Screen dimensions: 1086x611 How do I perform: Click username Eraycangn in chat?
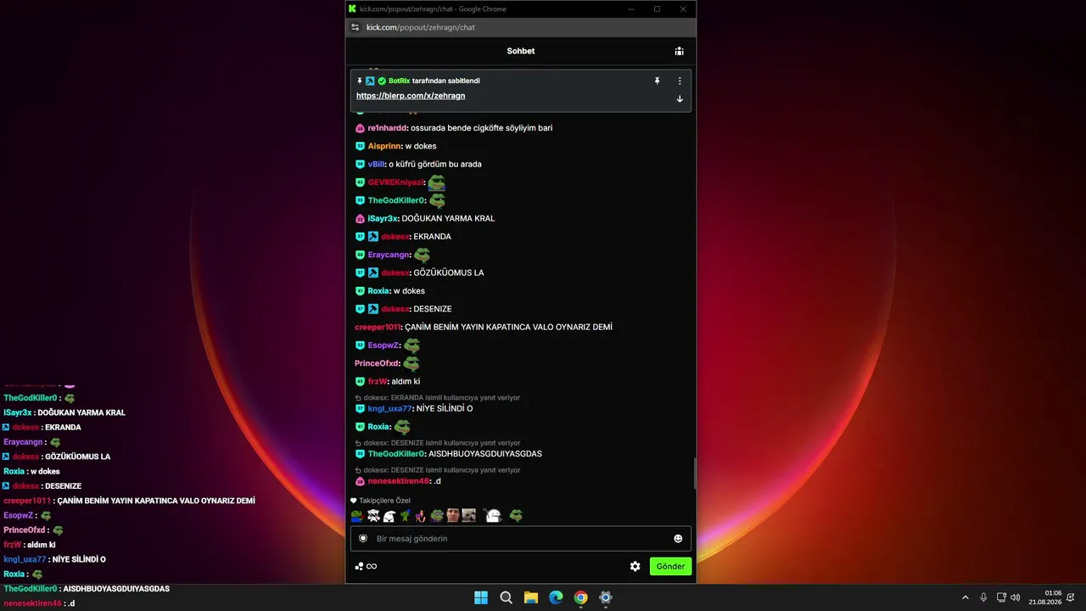pyautogui.click(x=389, y=255)
